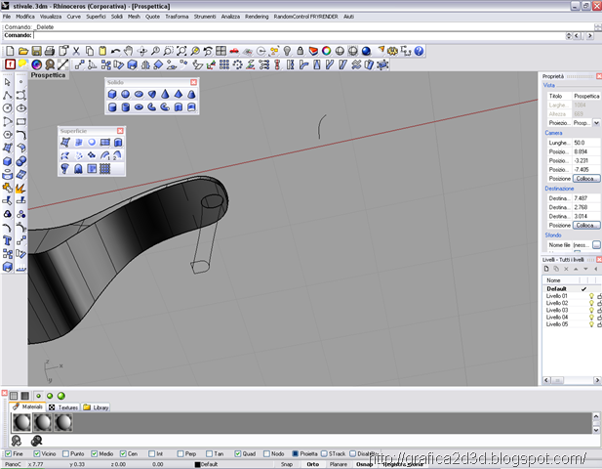Toggle Livello 01 visibility lightbulb
Image resolution: width=602 pixels, height=469 pixels.
click(x=591, y=296)
